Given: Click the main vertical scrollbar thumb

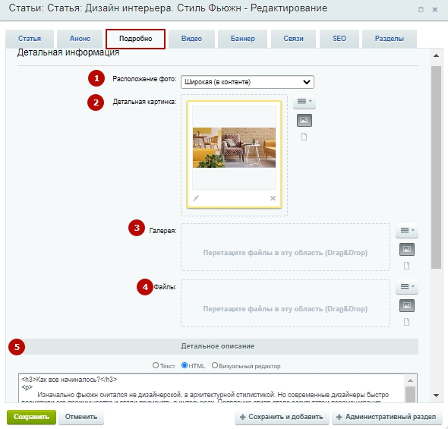Looking at the screenshot, I should 436,167.
